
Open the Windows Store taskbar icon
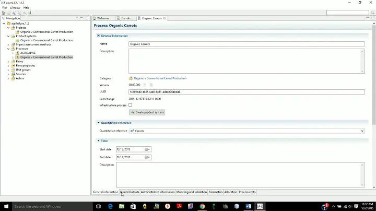pyautogui.click(x=133, y=206)
